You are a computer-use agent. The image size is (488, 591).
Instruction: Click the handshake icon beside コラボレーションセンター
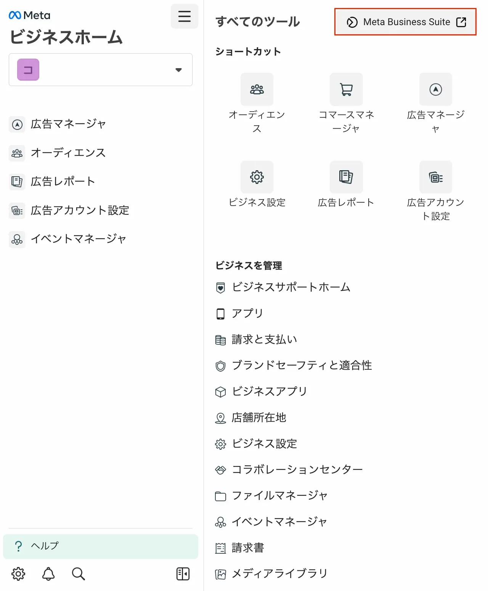pos(220,470)
